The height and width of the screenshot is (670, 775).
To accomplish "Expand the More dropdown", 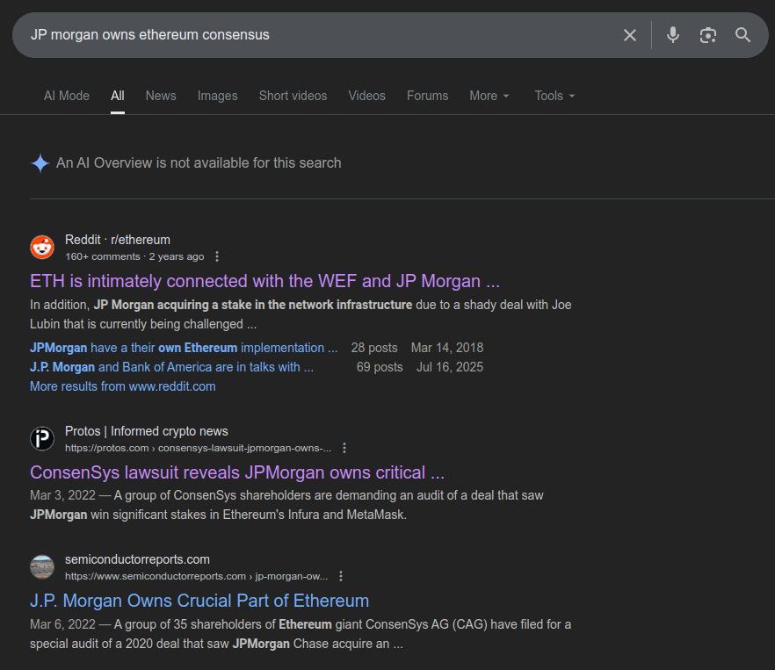I will tap(489, 96).
